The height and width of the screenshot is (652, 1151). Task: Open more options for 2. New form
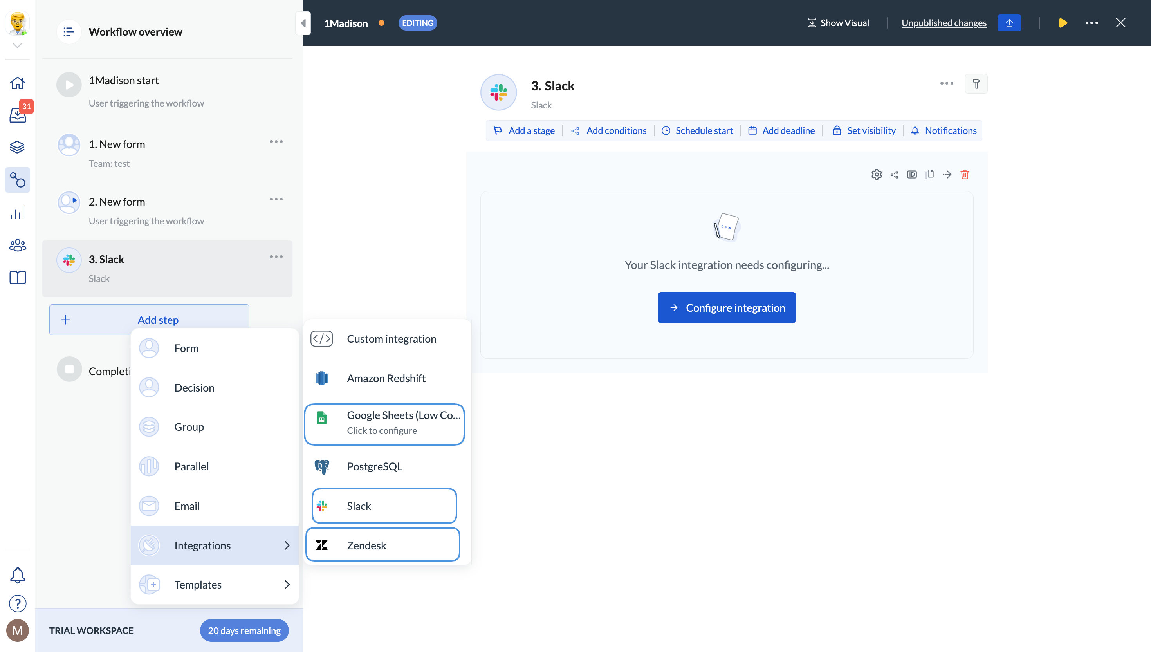pyautogui.click(x=276, y=199)
